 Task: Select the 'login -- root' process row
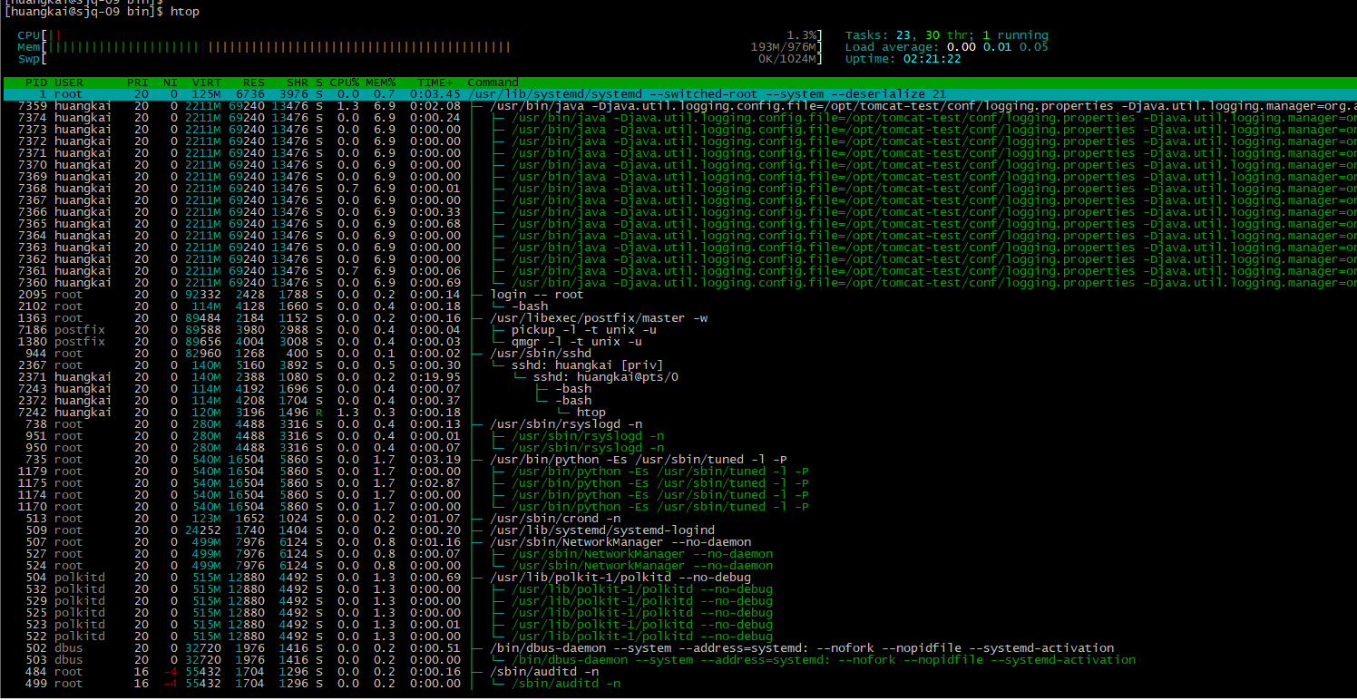click(x=678, y=295)
